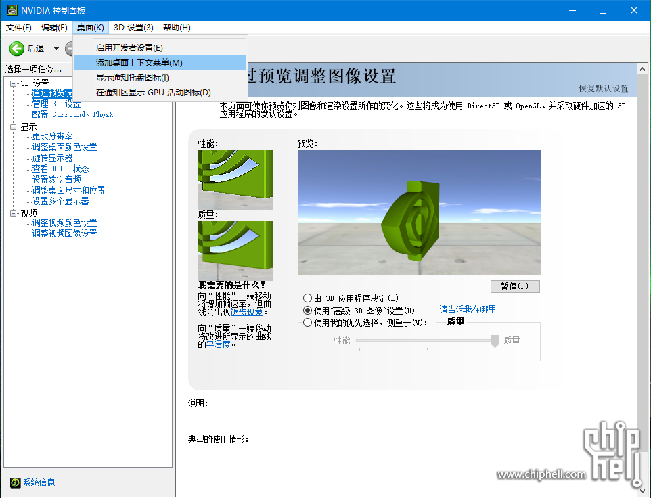
Task: Select 配置 Surround、PhysX in tree
Action: click(x=72, y=114)
